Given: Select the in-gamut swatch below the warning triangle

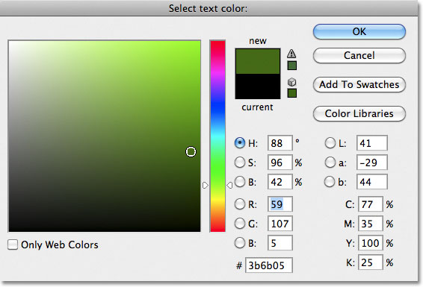Looking at the screenshot, I should tap(292, 66).
